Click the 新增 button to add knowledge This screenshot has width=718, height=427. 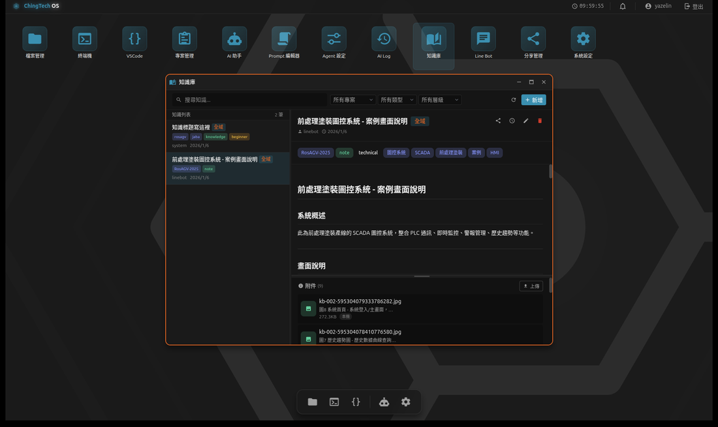tap(533, 100)
